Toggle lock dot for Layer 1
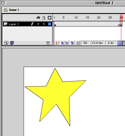 point(44,24)
